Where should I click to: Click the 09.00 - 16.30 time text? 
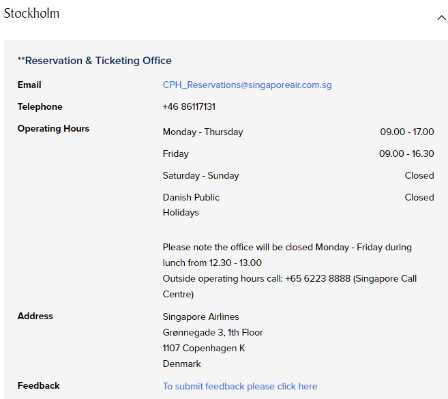(x=406, y=154)
